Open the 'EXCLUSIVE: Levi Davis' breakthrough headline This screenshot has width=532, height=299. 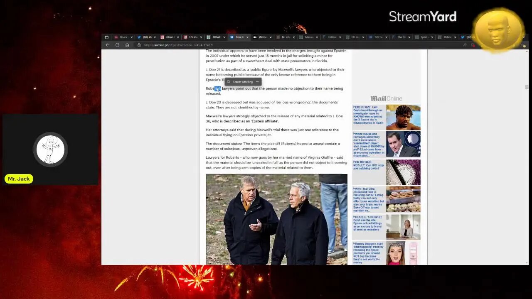point(369,115)
